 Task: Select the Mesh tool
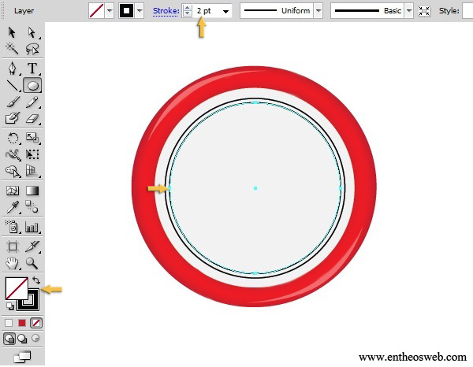pos(12,191)
